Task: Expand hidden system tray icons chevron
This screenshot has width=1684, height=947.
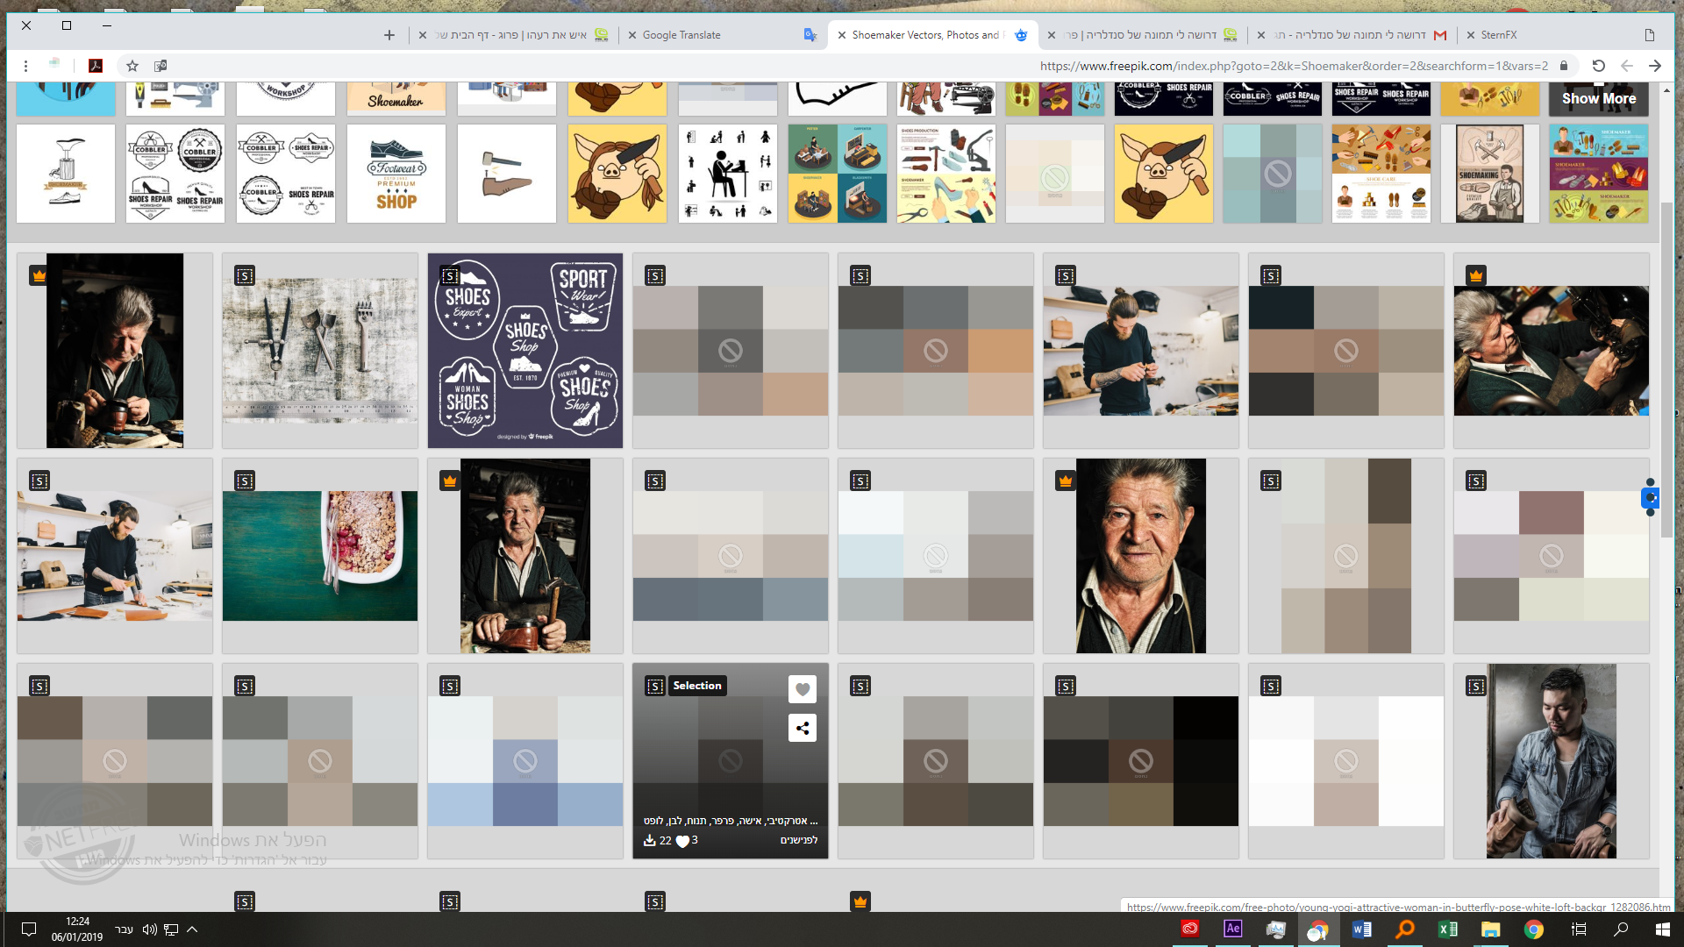Action: (x=192, y=929)
